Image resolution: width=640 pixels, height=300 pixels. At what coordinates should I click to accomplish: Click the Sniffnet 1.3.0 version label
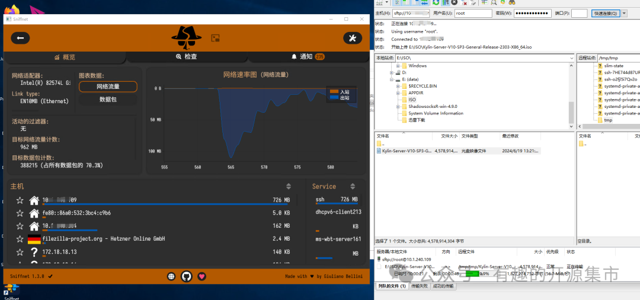click(27, 276)
